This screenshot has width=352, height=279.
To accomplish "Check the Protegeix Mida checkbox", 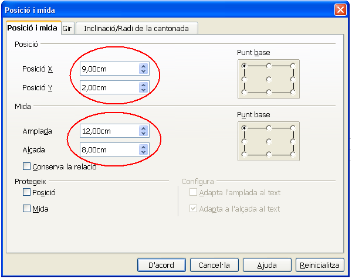I will [x=26, y=208].
